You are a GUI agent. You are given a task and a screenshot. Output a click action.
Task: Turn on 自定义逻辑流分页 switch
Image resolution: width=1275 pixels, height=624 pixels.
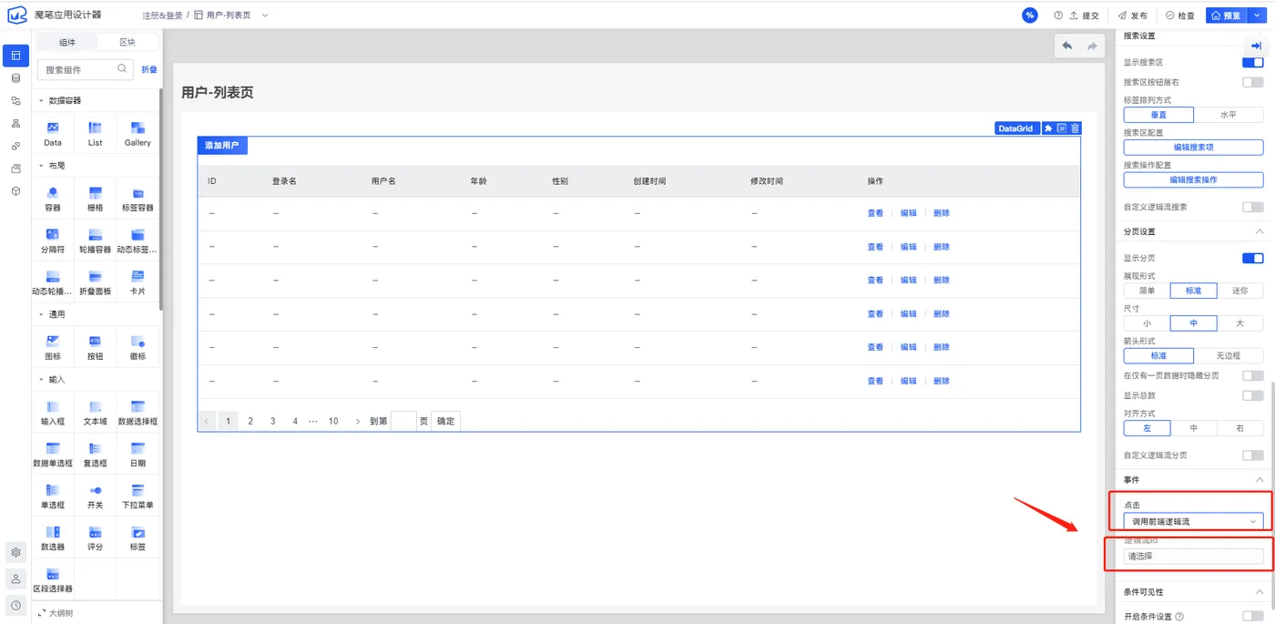click(1253, 455)
